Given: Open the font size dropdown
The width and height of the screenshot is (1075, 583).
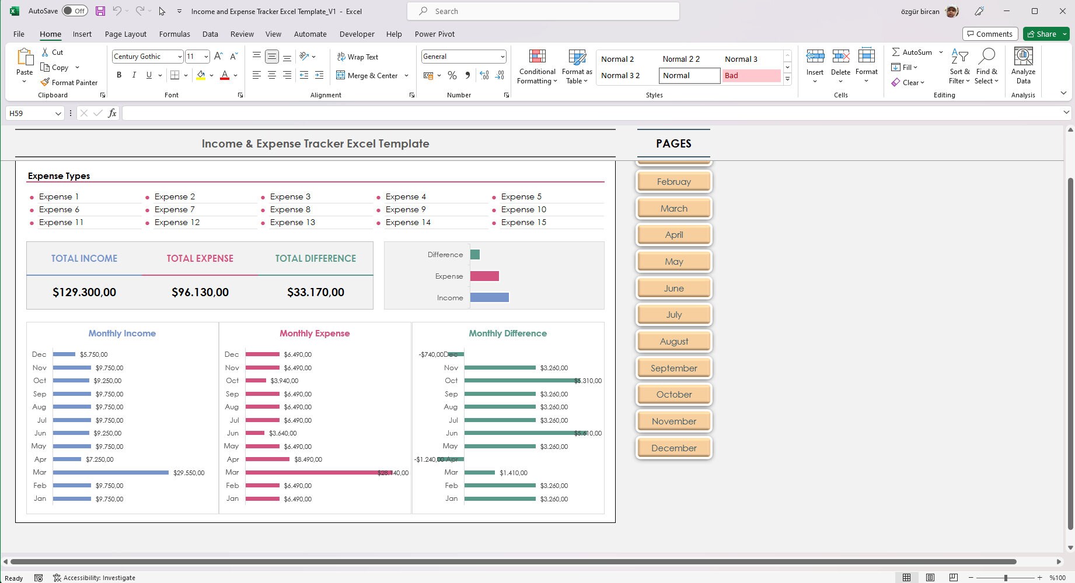Looking at the screenshot, I should tap(206, 57).
